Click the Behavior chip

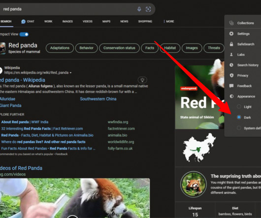(x=86, y=48)
